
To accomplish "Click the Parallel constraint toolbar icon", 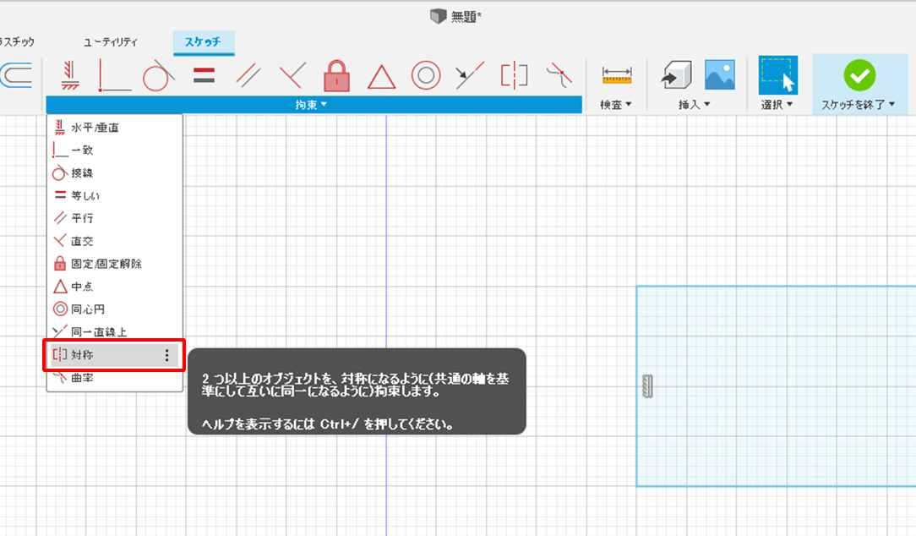I will [248, 76].
